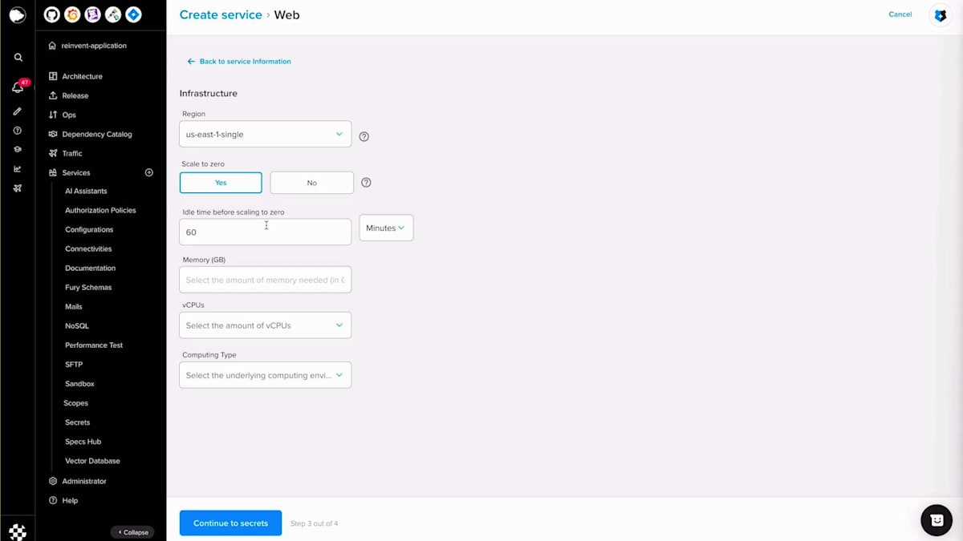Open the analytics chart icon in rail
The image size is (963, 541).
point(18,169)
